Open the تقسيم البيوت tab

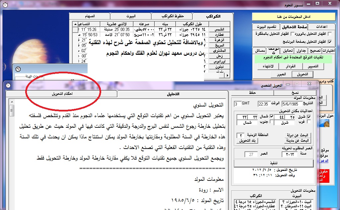[x=266, y=27]
